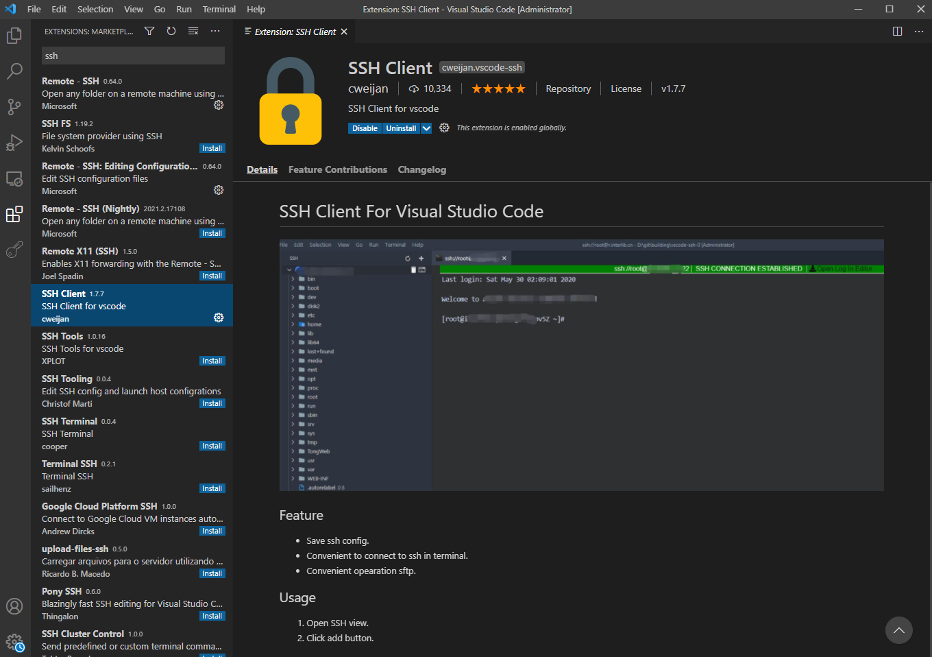This screenshot has width=932, height=657.
Task: Clear extensions search results
Action: coord(193,31)
